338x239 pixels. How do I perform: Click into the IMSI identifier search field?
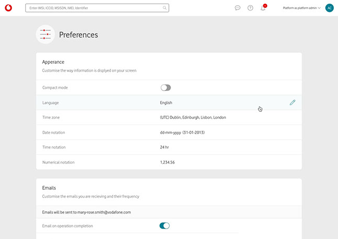click(94, 8)
